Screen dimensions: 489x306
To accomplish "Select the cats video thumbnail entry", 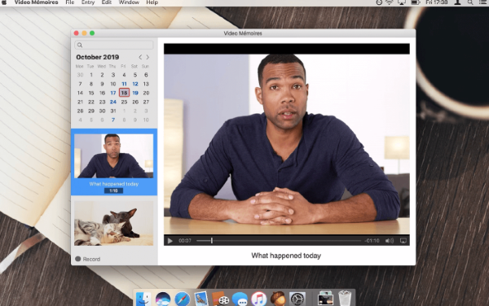I will [x=114, y=223].
